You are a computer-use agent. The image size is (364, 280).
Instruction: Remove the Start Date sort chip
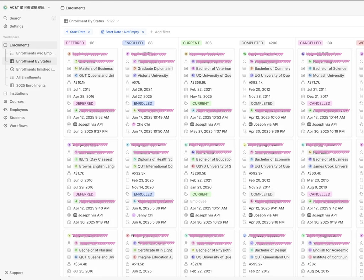pyautogui.click(x=89, y=32)
